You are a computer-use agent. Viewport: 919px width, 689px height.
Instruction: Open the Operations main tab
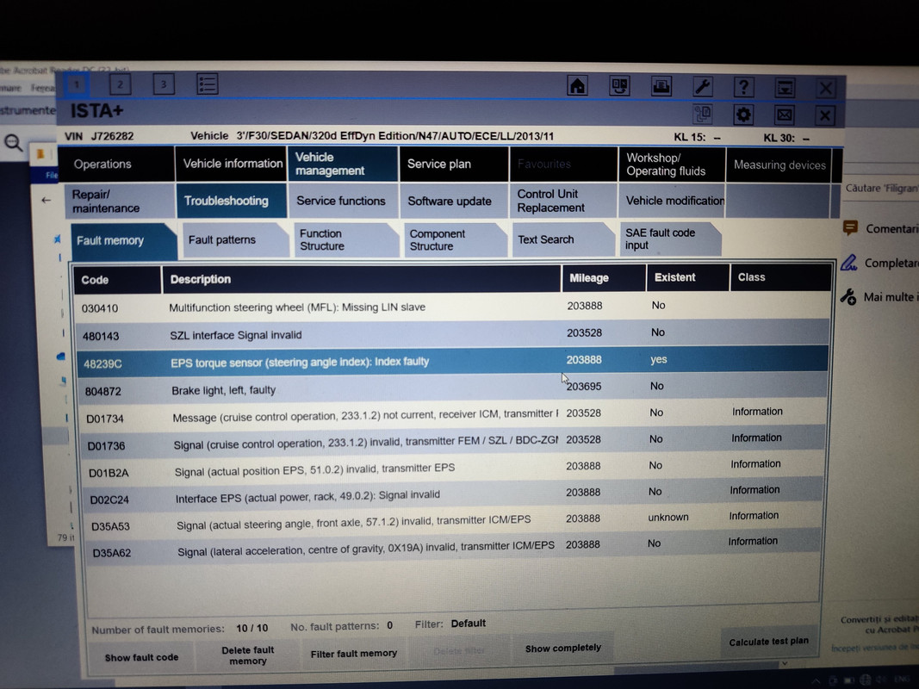coord(116,164)
